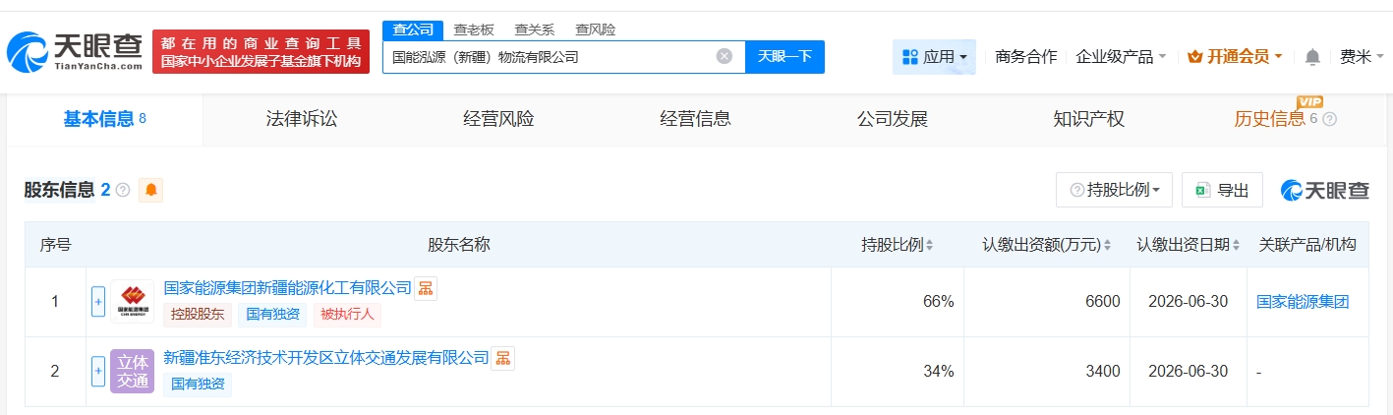Image resolution: width=1393 pixels, height=415 pixels.
Task: Open equity structure icon for 国家能源集团新疆能源化工
Action: pos(426,288)
